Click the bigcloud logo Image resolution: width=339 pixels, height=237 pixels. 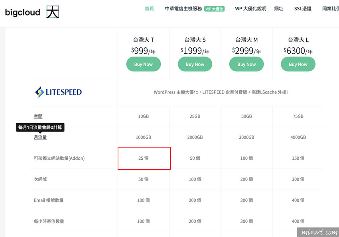[x=32, y=12]
